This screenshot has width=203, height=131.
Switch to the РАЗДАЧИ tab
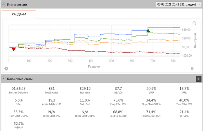pos(19,14)
